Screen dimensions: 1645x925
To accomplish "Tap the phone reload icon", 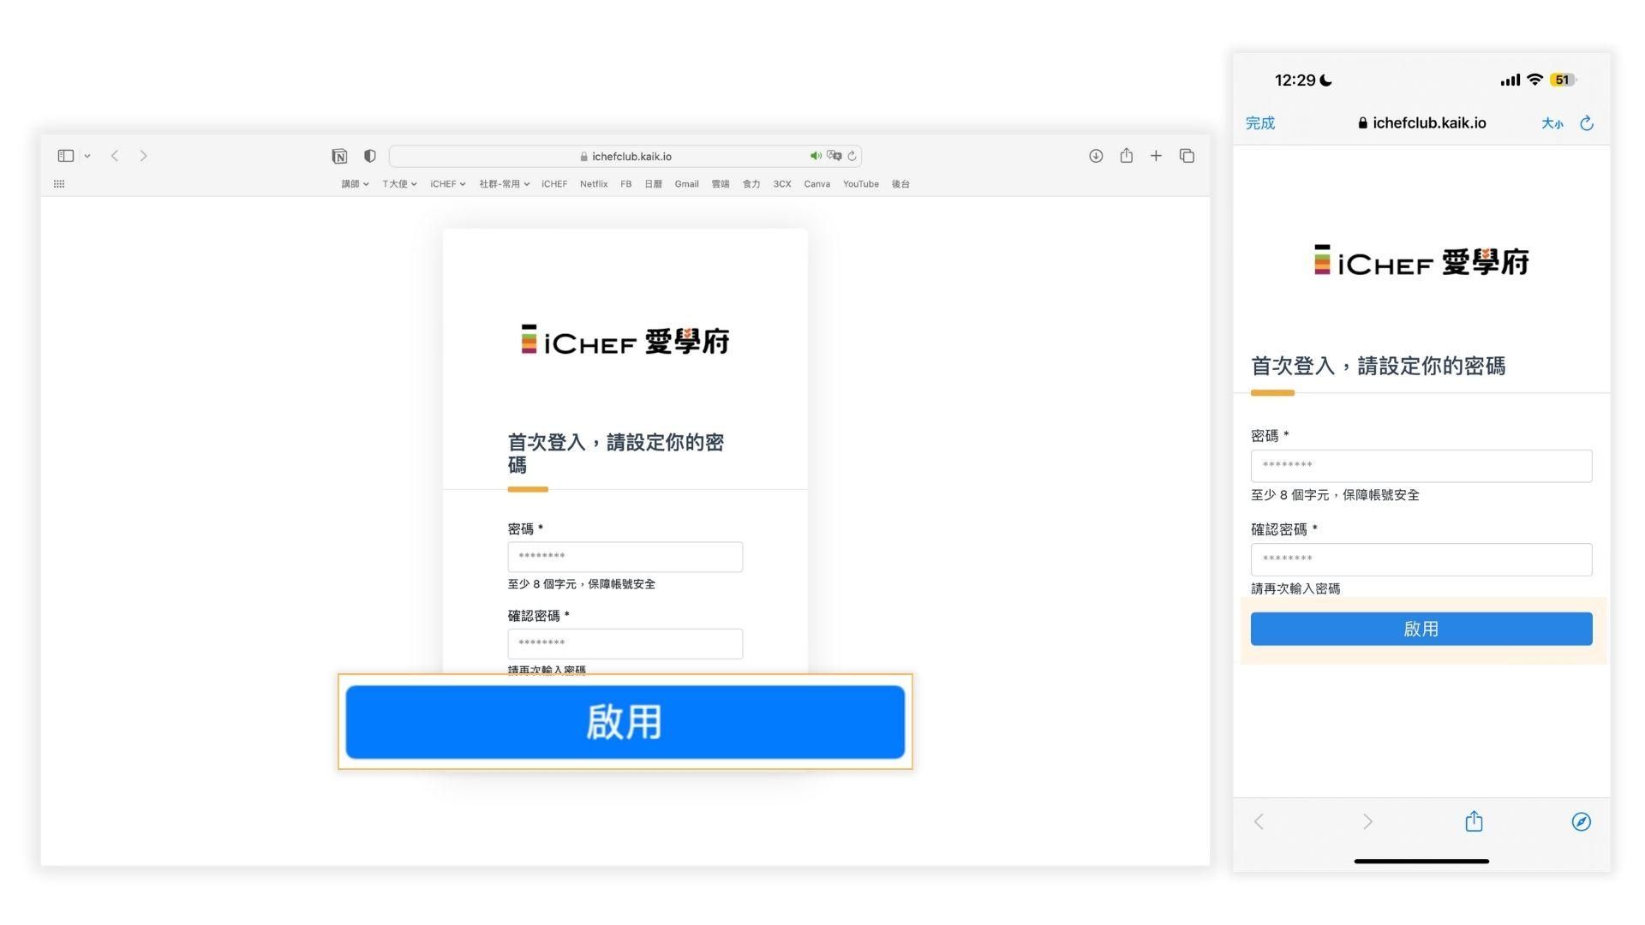I will point(1587,123).
